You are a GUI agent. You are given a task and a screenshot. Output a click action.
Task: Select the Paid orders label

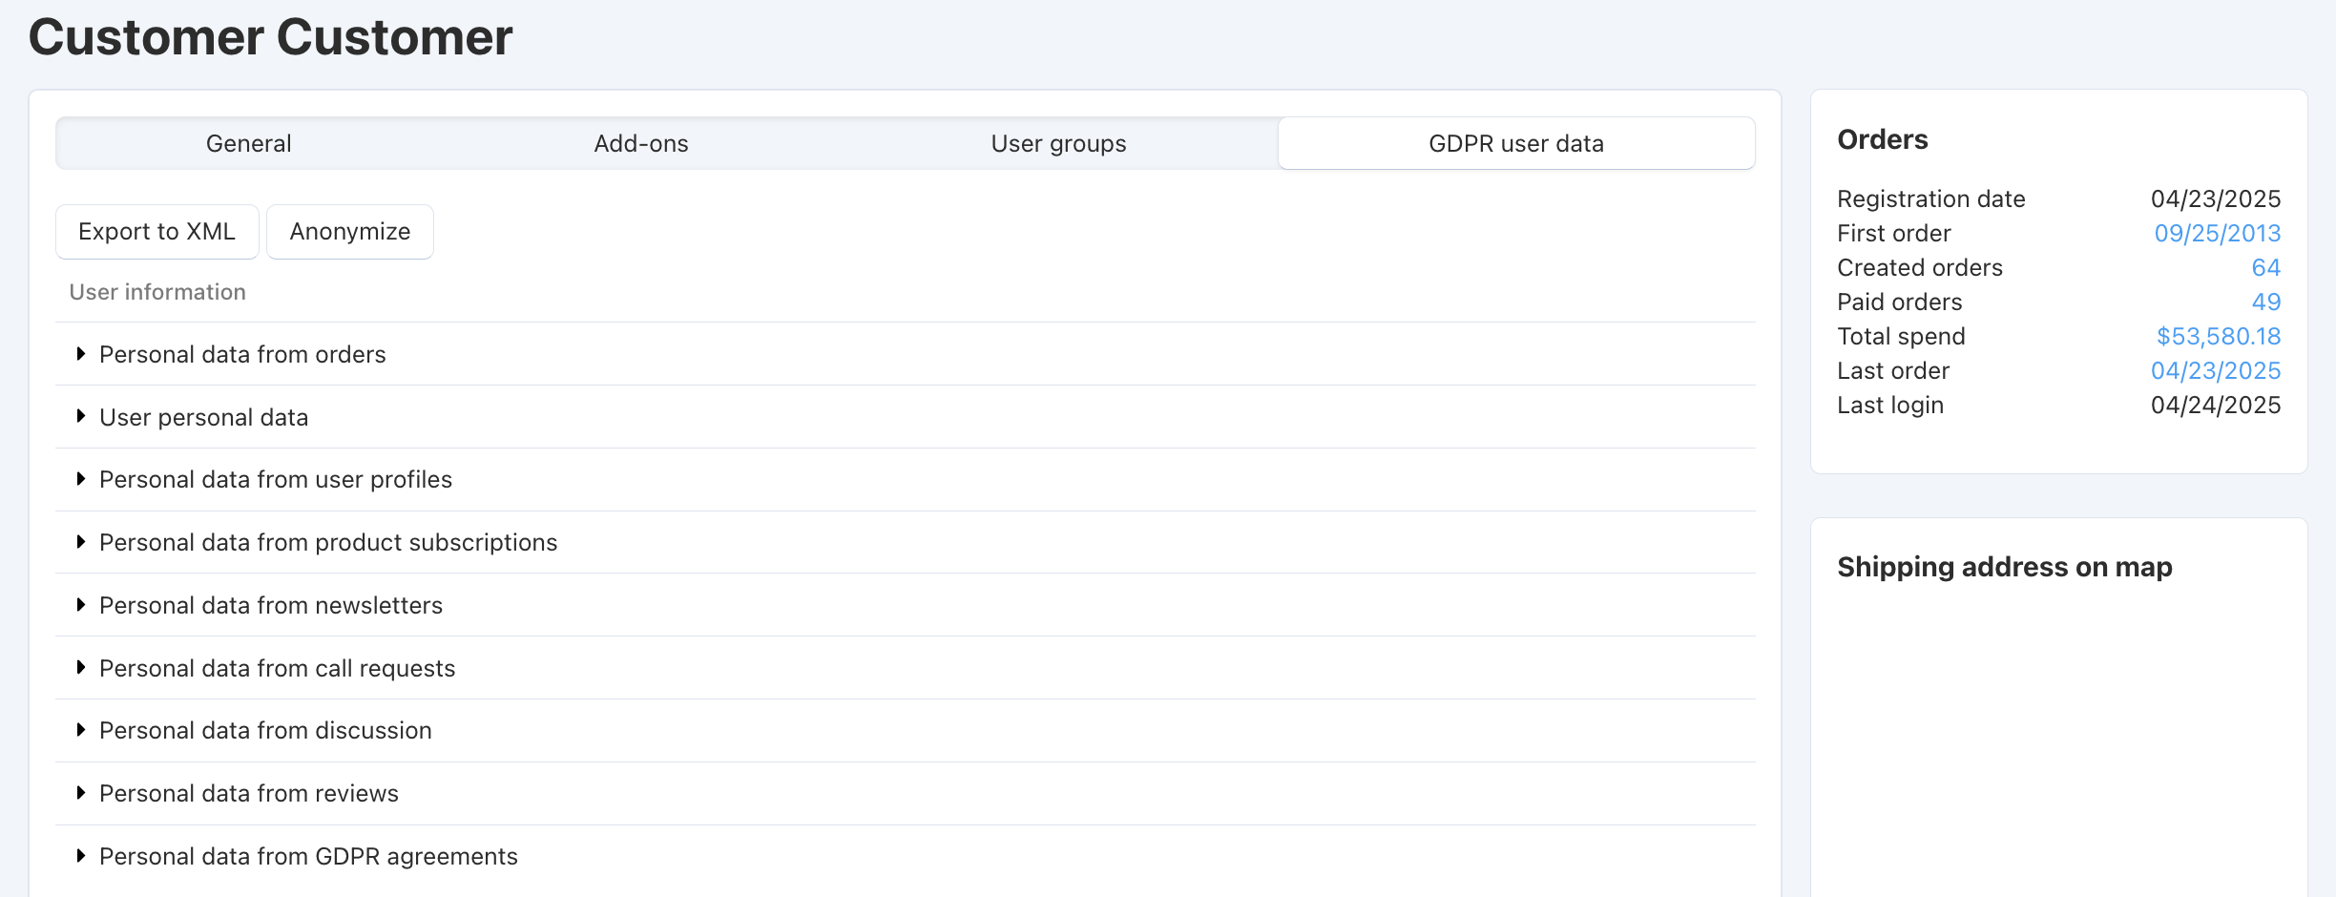1900,302
